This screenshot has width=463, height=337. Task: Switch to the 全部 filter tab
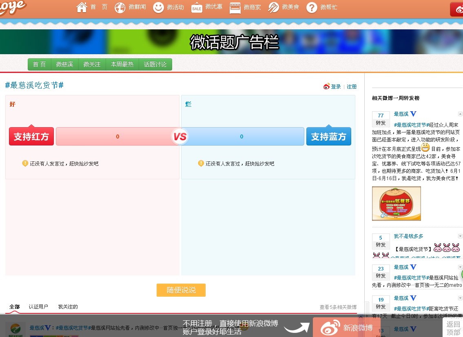pos(14,307)
